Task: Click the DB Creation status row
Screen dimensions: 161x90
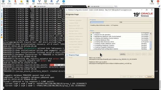Action: (x=120, y=33)
